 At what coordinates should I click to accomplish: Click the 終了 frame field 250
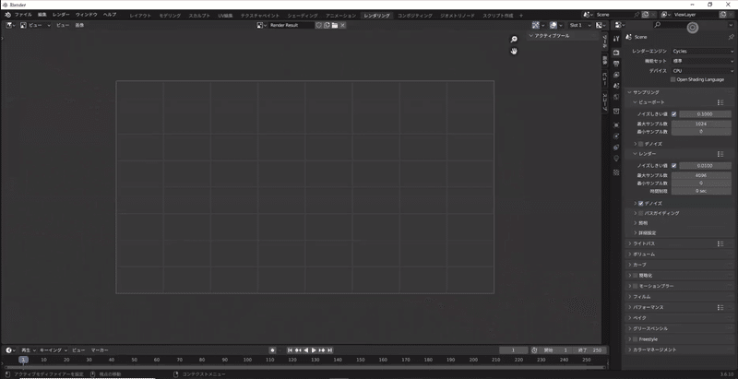point(590,350)
